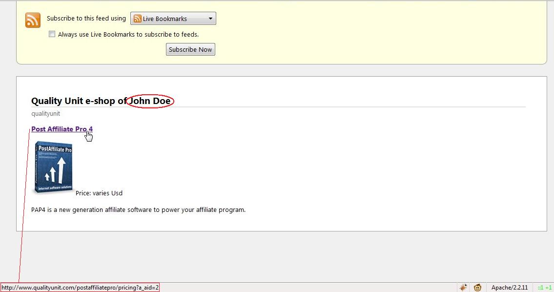This screenshot has height=292, width=554.
Task: Open the Post Affiliate Pro 4 link
Action: point(62,129)
